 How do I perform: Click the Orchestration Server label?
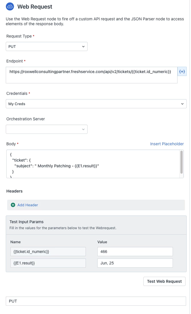[x=26, y=119]
